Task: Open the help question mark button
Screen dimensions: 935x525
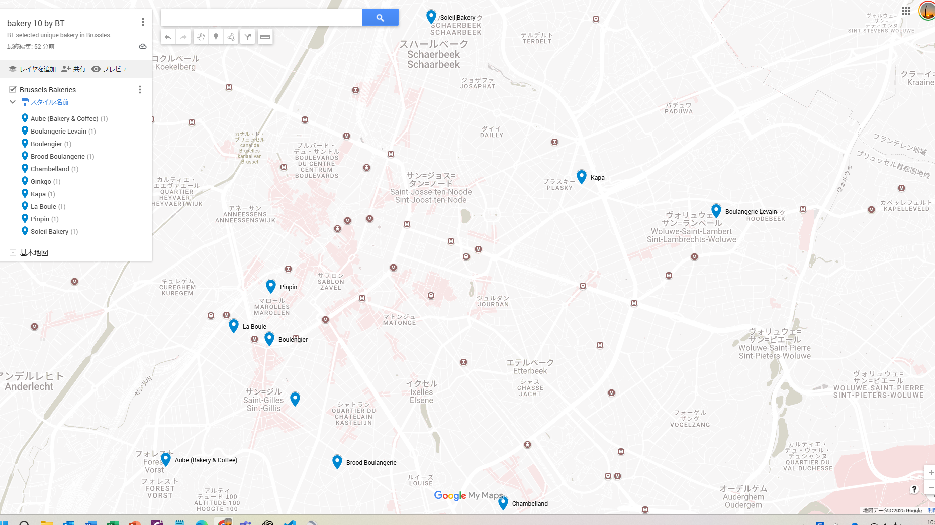Action: 914,489
